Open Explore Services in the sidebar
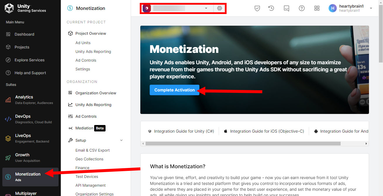The height and width of the screenshot is (196, 383). (x=30, y=60)
